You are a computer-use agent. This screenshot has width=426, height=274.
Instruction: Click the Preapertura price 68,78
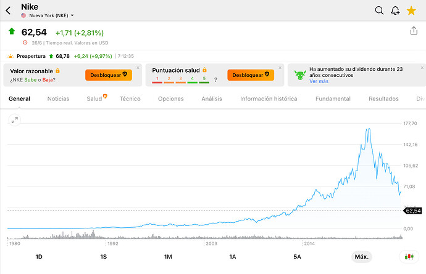coord(63,56)
